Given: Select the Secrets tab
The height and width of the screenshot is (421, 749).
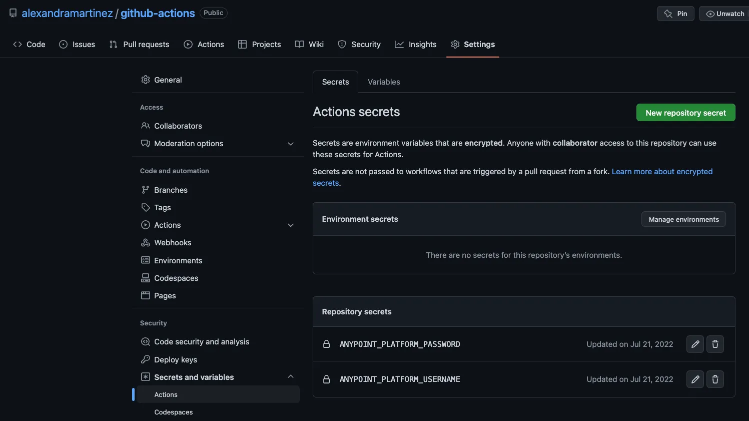Looking at the screenshot, I should click(x=335, y=82).
